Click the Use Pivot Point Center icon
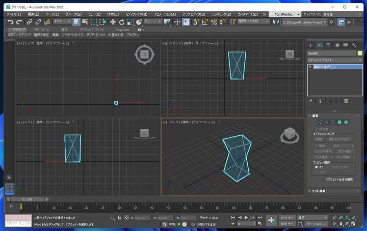367x231 pixels. [x=167, y=22]
